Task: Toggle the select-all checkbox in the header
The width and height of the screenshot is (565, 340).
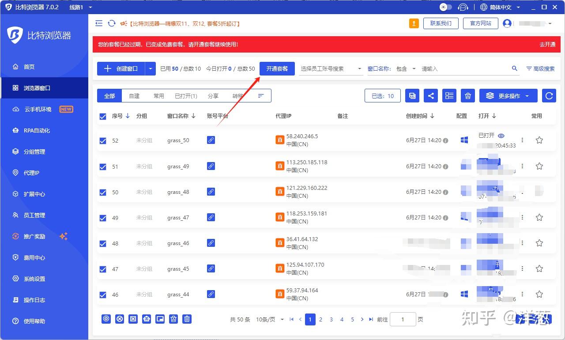Action: pyautogui.click(x=103, y=116)
